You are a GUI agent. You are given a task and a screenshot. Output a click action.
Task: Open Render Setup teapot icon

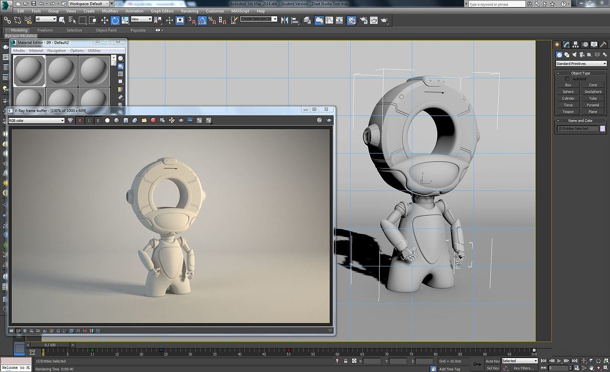pos(363,20)
